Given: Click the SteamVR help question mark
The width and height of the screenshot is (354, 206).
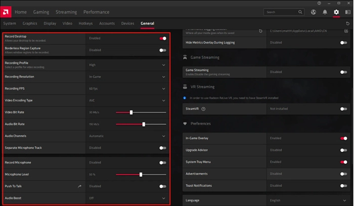Looking at the screenshot, I should click(x=203, y=109).
